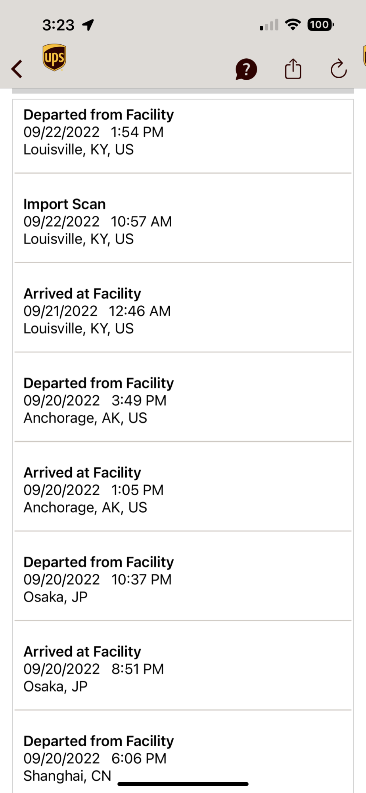
Task: Tap the 3:23 clock in status bar
Action: tap(58, 25)
